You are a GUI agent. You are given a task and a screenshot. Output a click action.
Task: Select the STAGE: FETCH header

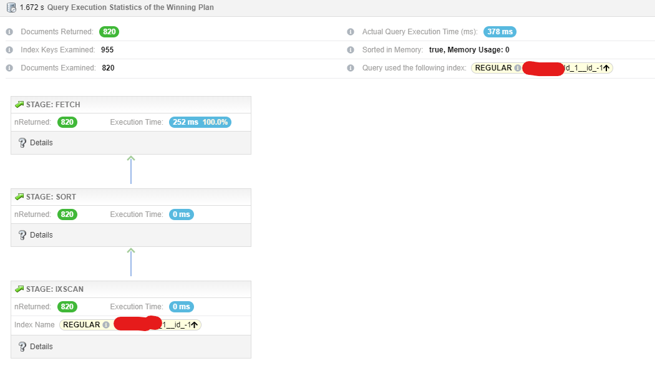click(x=131, y=105)
